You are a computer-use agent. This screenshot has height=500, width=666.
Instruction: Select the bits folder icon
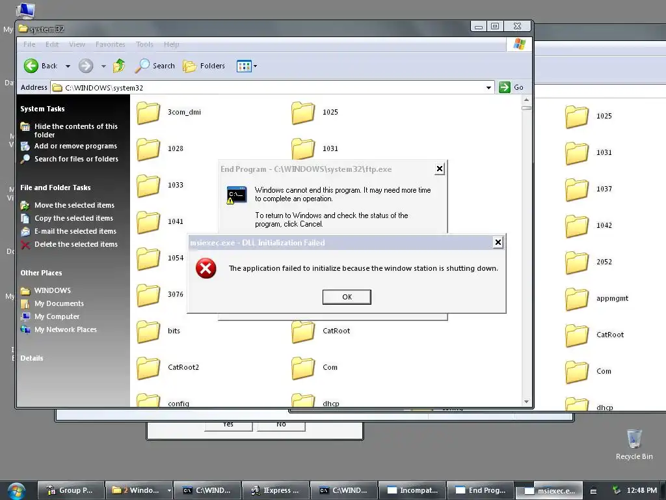point(148,331)
